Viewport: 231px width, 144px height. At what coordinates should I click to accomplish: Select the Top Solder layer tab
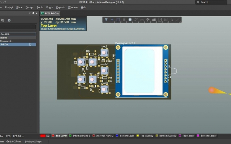187,136
